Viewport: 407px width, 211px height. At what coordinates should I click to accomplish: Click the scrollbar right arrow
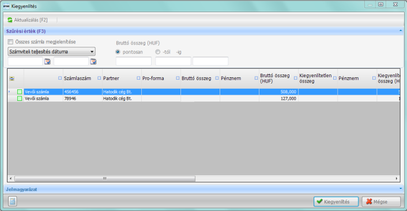pyautogui.click(x=397, y=179)
